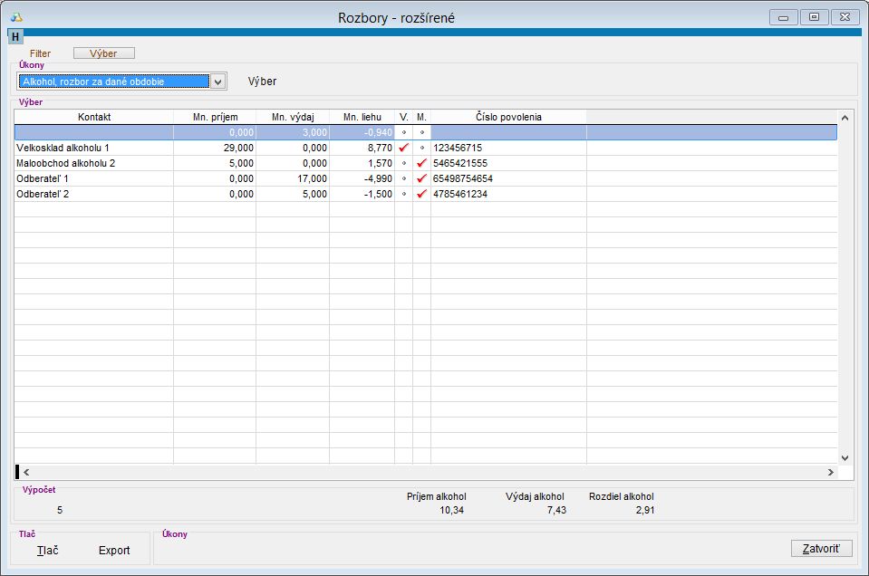Select the Velkosklad alkoholu 1 row

[93, 148]
